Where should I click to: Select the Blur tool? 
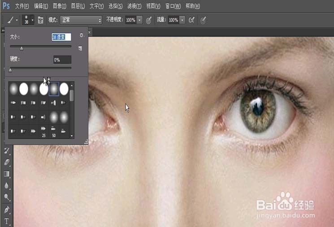tap(7, 185)
